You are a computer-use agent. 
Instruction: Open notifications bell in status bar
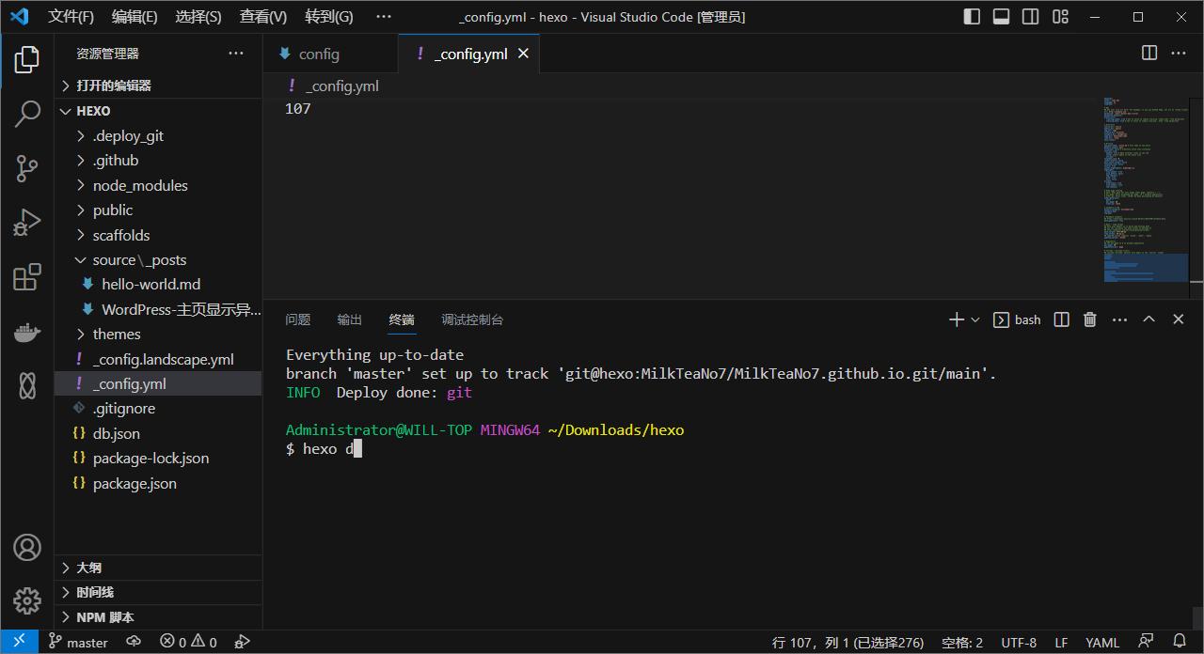pyautogui.click(x=1179, y=643)
